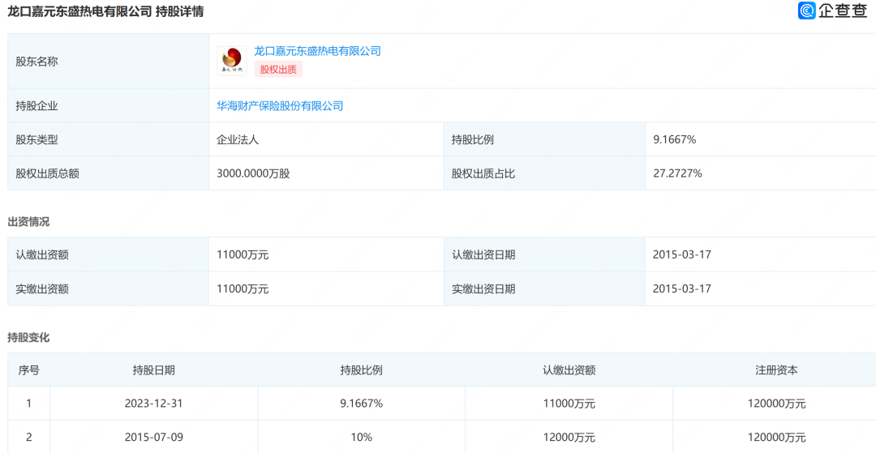Select the 股东类型 label cell
Viewport: 876px width, 453px height.
pos(109,139)
